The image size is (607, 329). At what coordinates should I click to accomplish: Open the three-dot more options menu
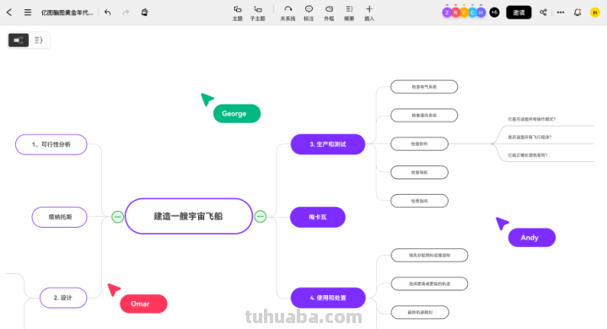pos(561,13)
